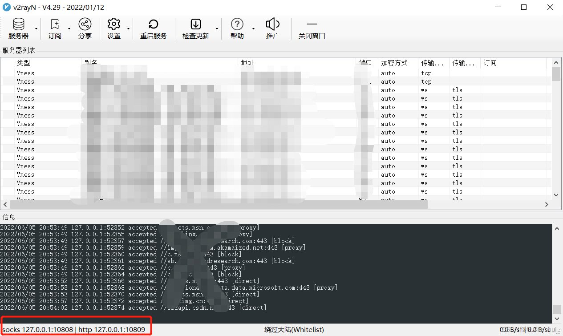The image size is (563, 336).
Task: Maximize the v2rayN window
Action: click(524, 7)
